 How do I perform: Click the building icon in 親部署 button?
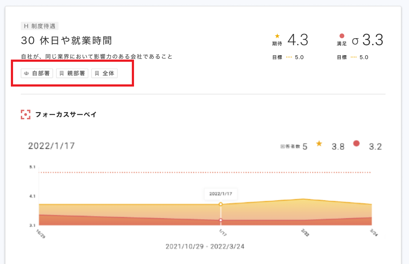[x=61, y=74]
